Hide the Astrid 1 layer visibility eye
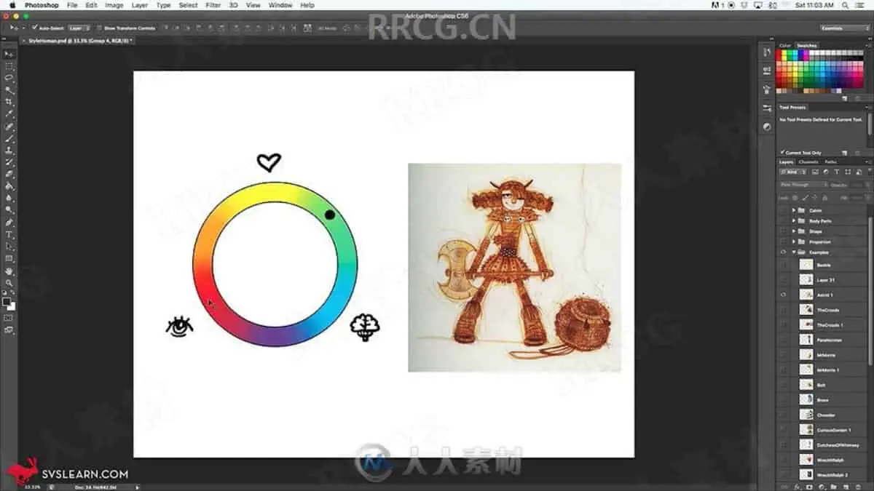The height and width of the screenshot is (491, 874). pos(783,295)
